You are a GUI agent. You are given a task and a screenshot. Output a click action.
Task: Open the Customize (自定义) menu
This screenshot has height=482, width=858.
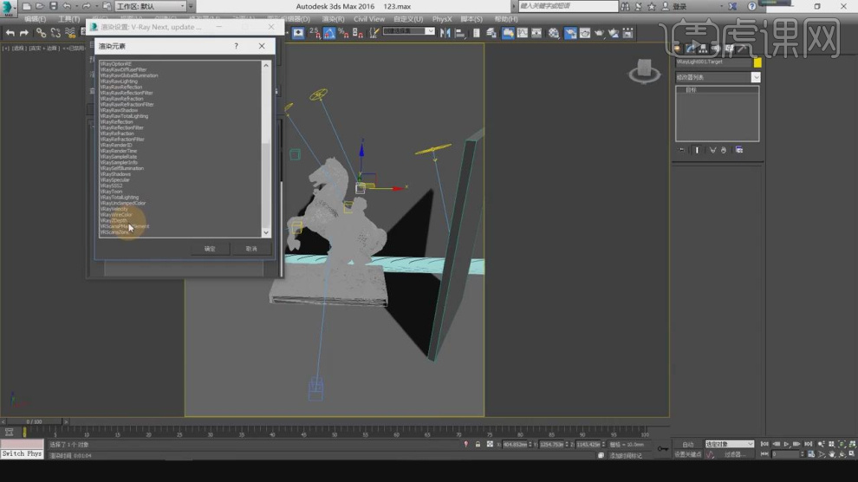tap(408, 19)
